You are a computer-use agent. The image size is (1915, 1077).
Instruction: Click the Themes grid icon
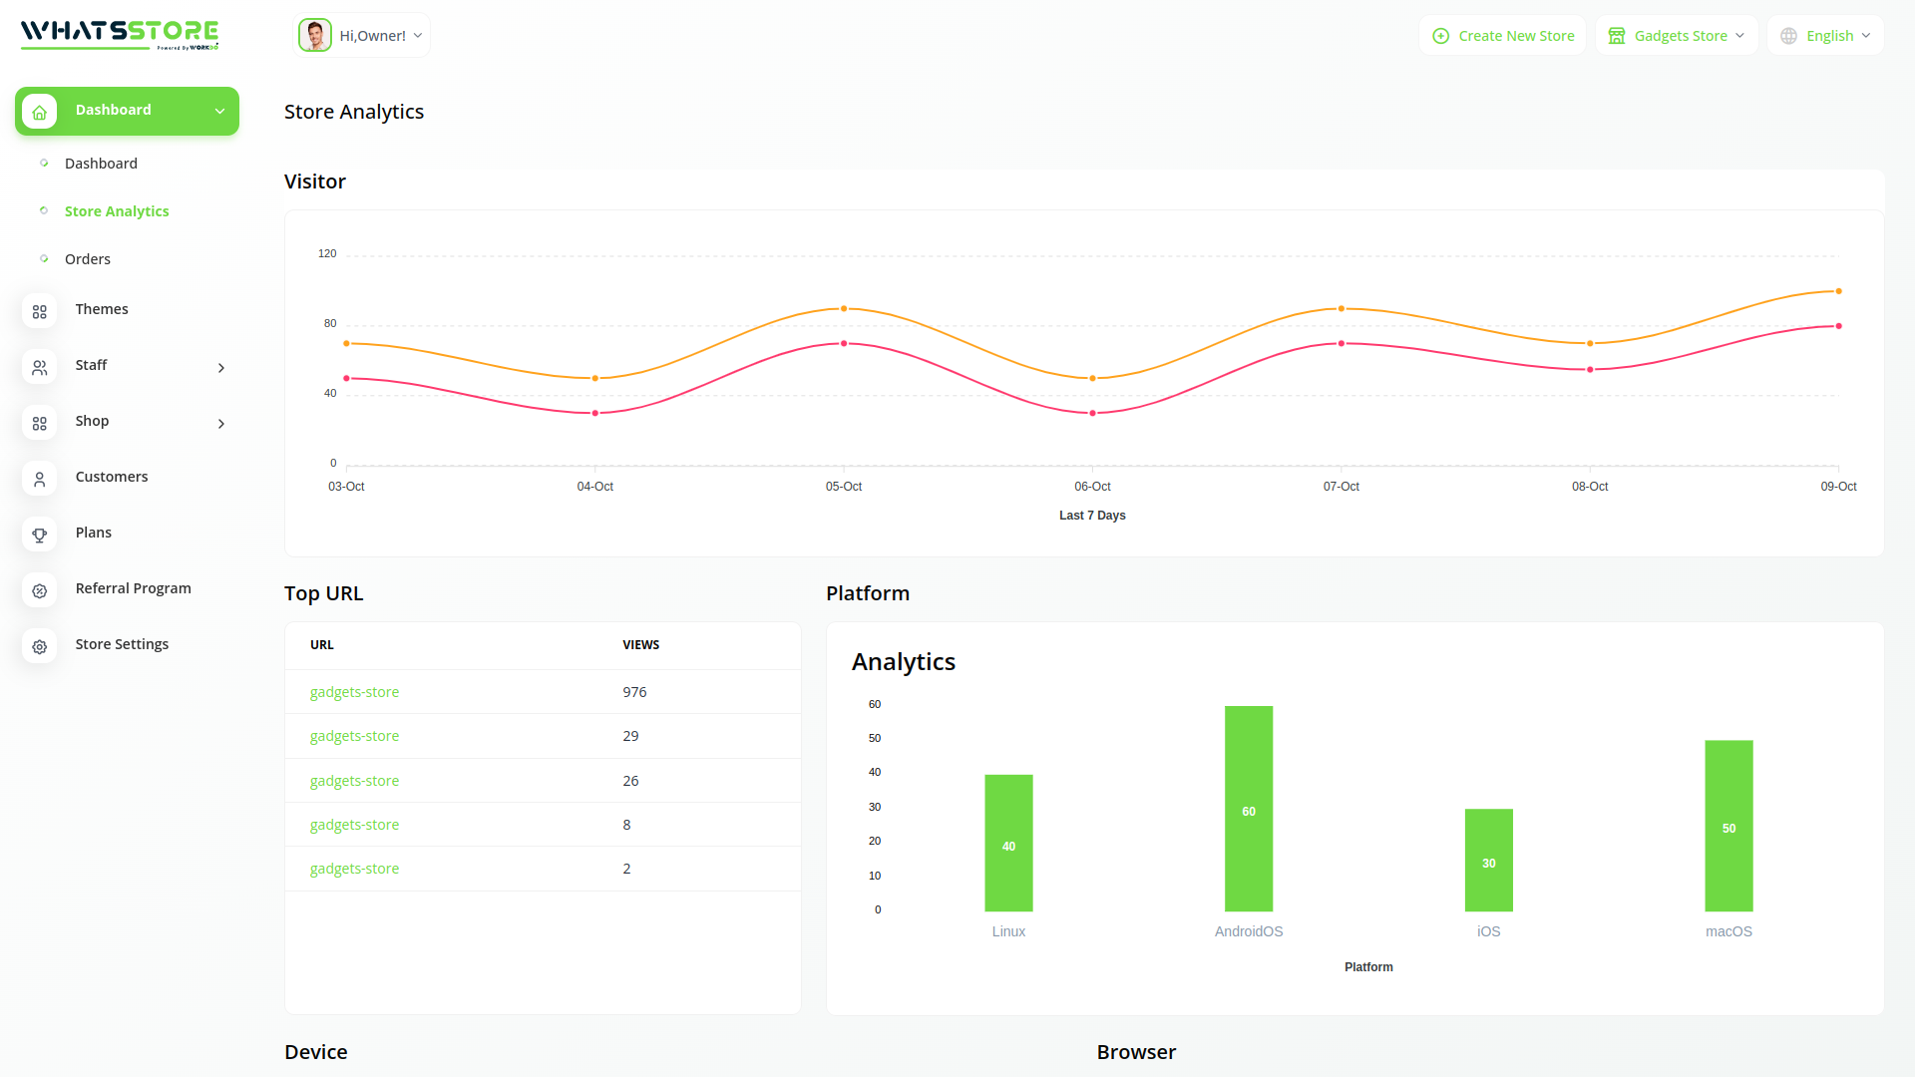pos(40,311)
